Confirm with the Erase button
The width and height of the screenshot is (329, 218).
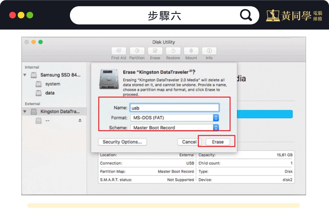coord(218,142)
